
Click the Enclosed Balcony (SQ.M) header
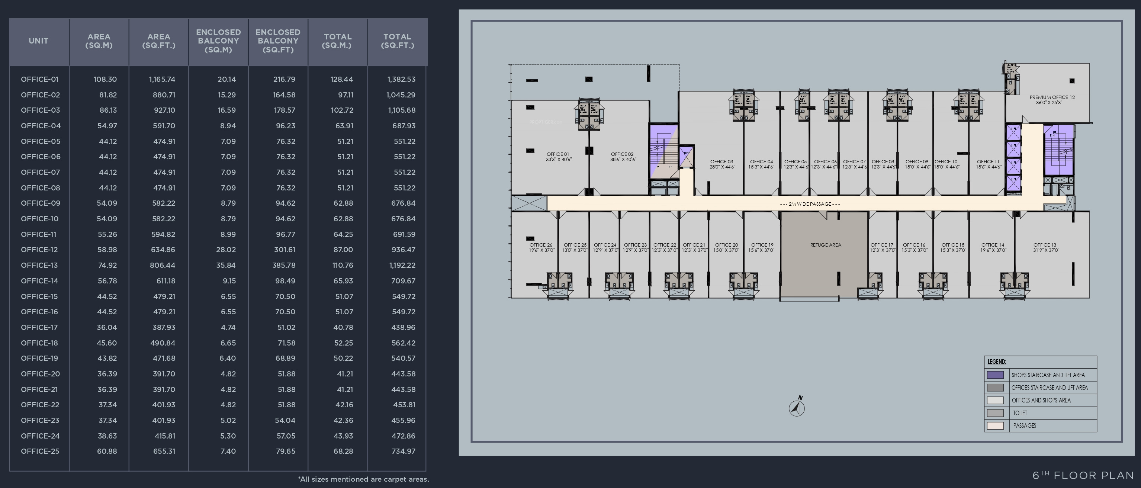click(218, 41)
